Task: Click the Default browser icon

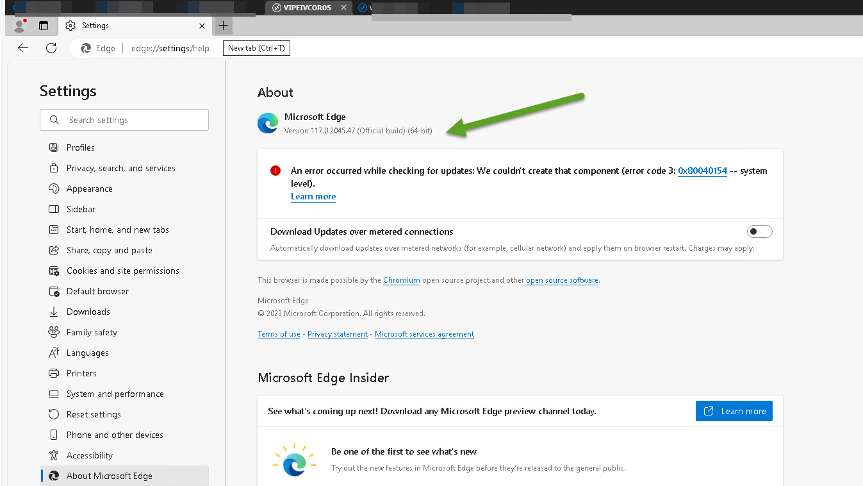Action: [54, 291]
